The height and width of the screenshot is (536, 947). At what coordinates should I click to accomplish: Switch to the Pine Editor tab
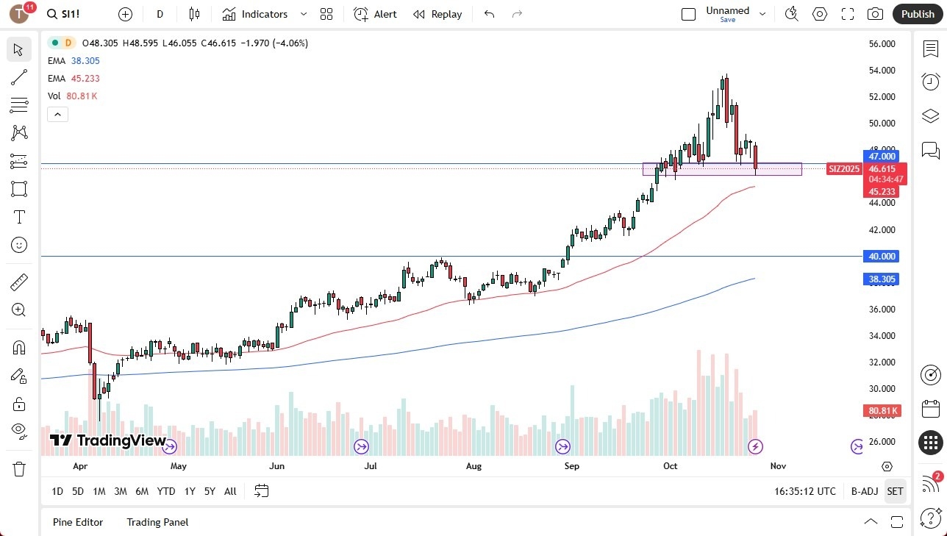tap(77, 522)
